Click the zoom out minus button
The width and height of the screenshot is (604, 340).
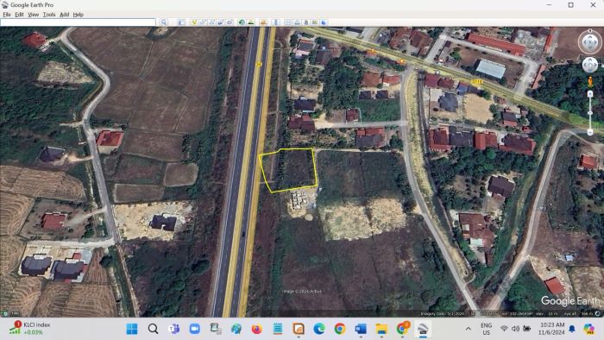(589, 132)
